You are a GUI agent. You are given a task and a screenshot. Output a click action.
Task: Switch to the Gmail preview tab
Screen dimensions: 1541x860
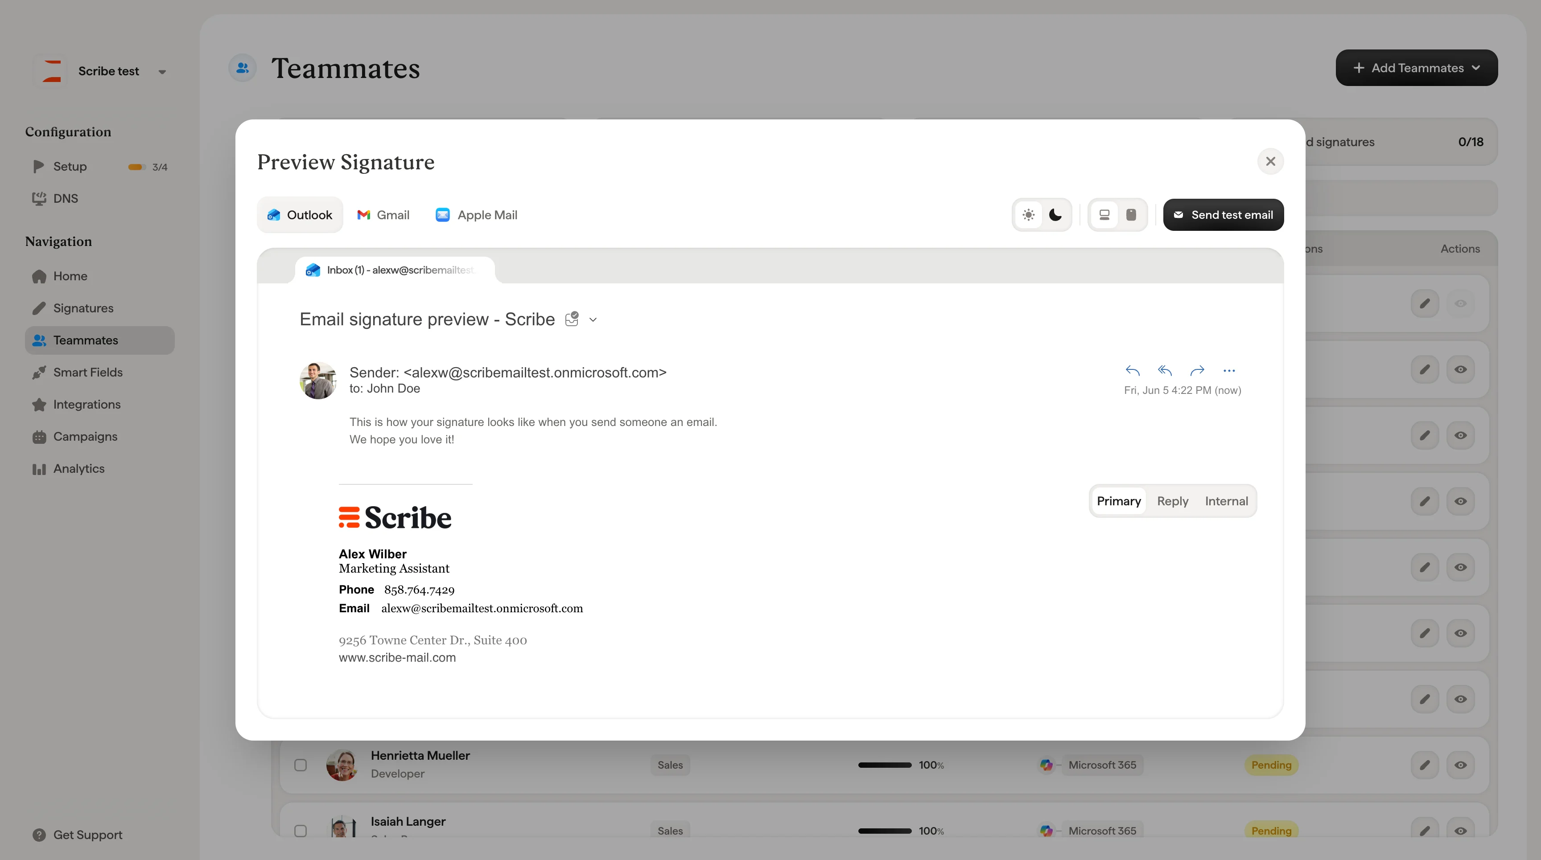point(383,214)
